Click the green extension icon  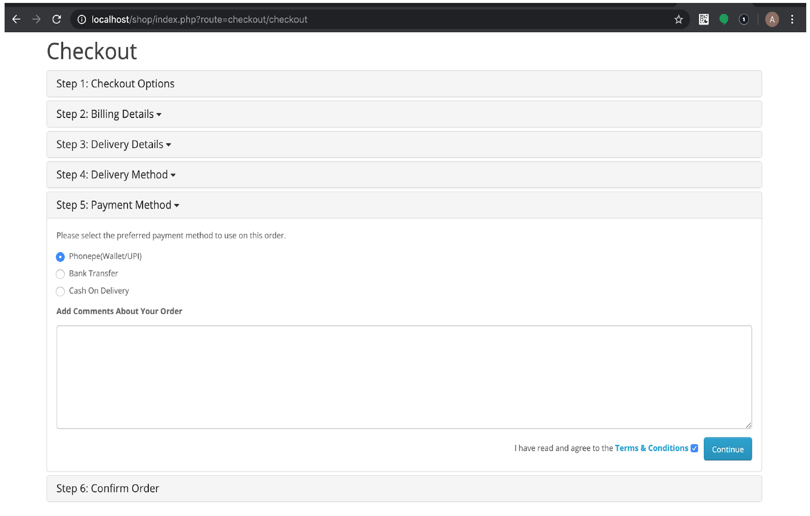[x=723, y=19]
